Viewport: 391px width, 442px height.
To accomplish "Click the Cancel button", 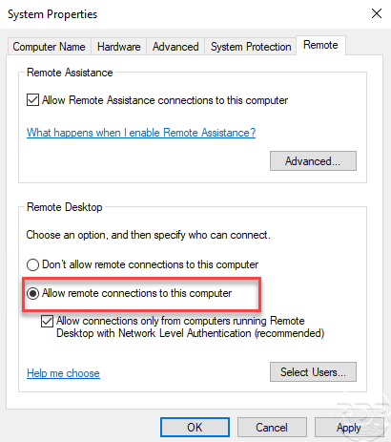I will 272,427.
